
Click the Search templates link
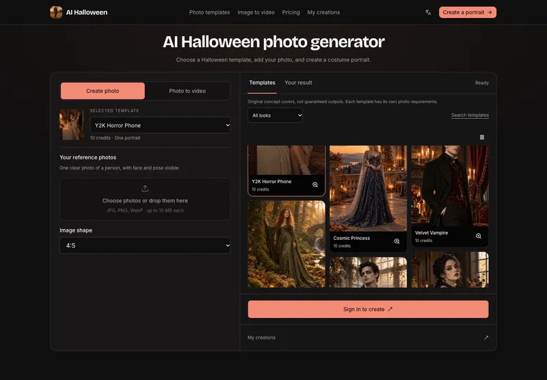click(470, 115)
